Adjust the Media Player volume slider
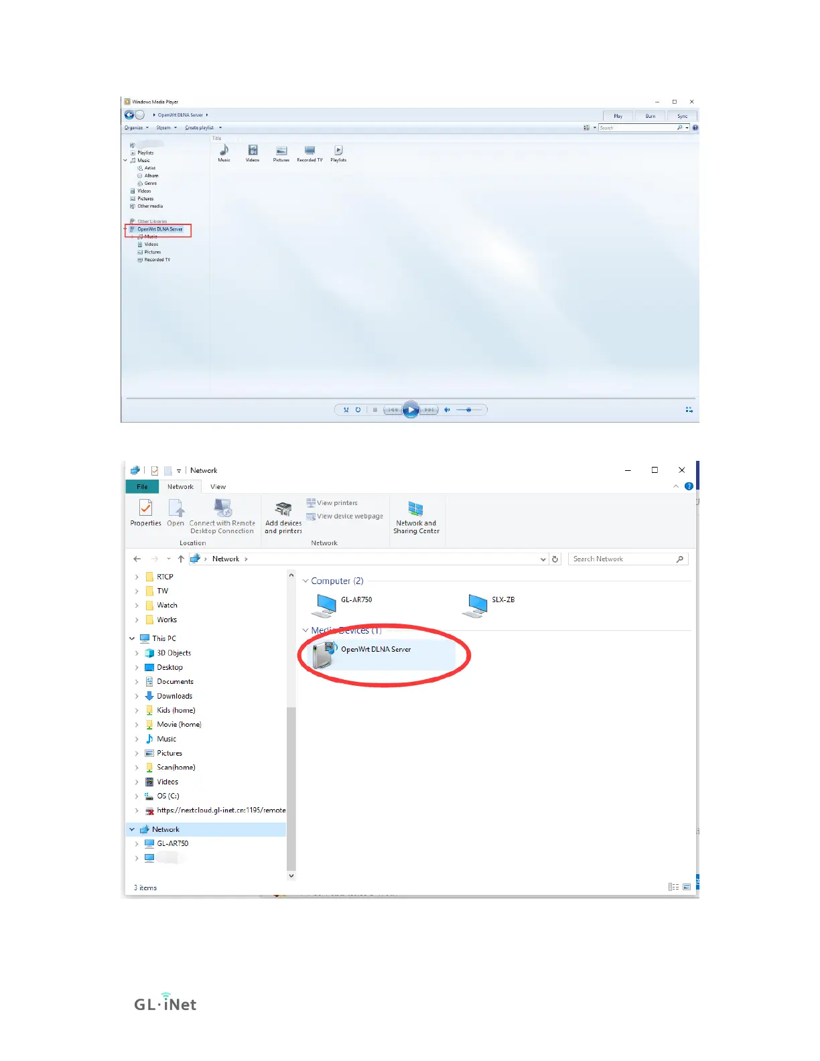This screenshot has height=1061, width=820. tap(468, 409)
